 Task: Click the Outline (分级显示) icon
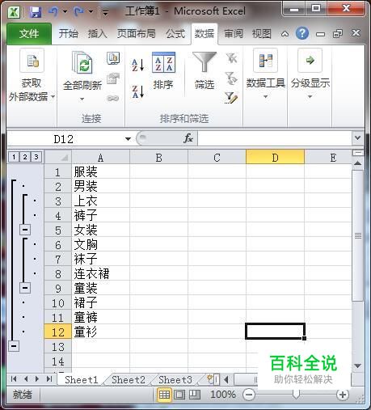tap(310, 61)
